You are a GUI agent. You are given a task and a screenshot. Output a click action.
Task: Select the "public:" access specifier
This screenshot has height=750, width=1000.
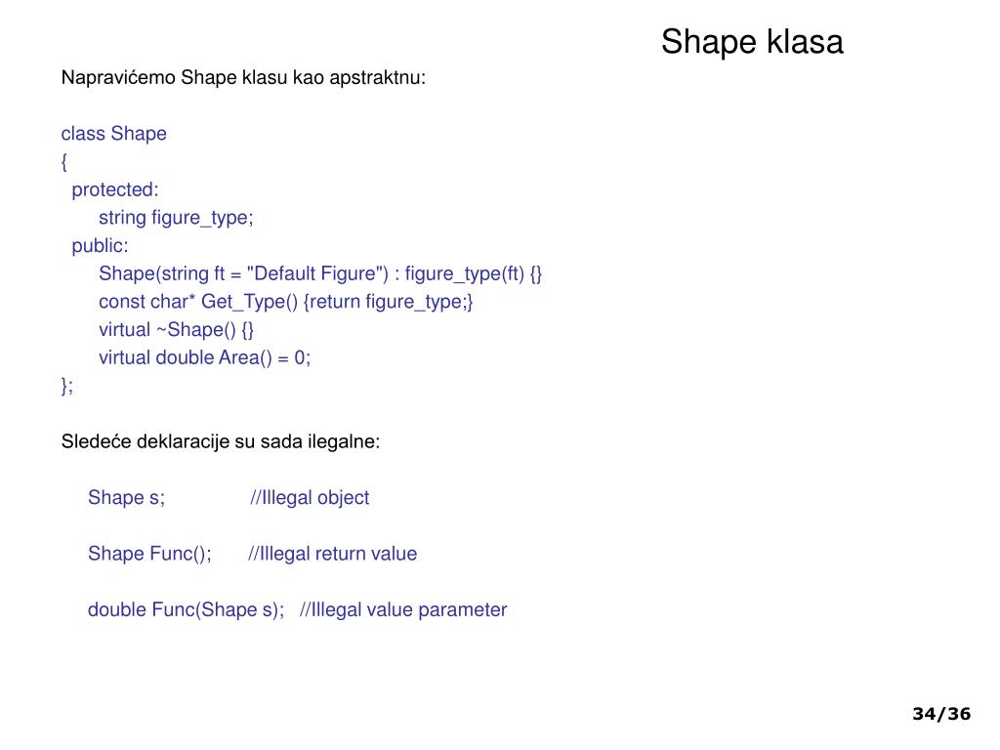click(100, 245)
